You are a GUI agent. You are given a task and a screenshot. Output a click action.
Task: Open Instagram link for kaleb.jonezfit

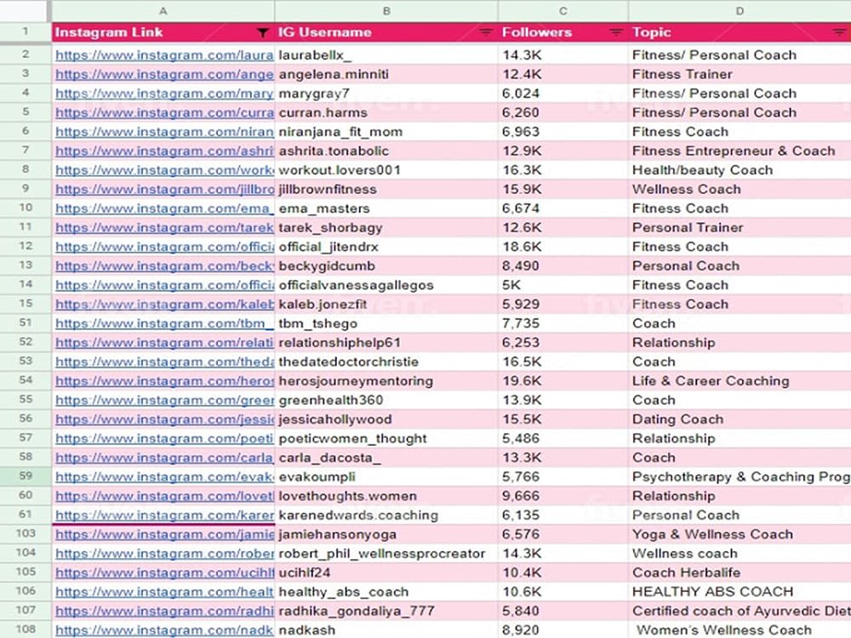[x=164, y=305]
